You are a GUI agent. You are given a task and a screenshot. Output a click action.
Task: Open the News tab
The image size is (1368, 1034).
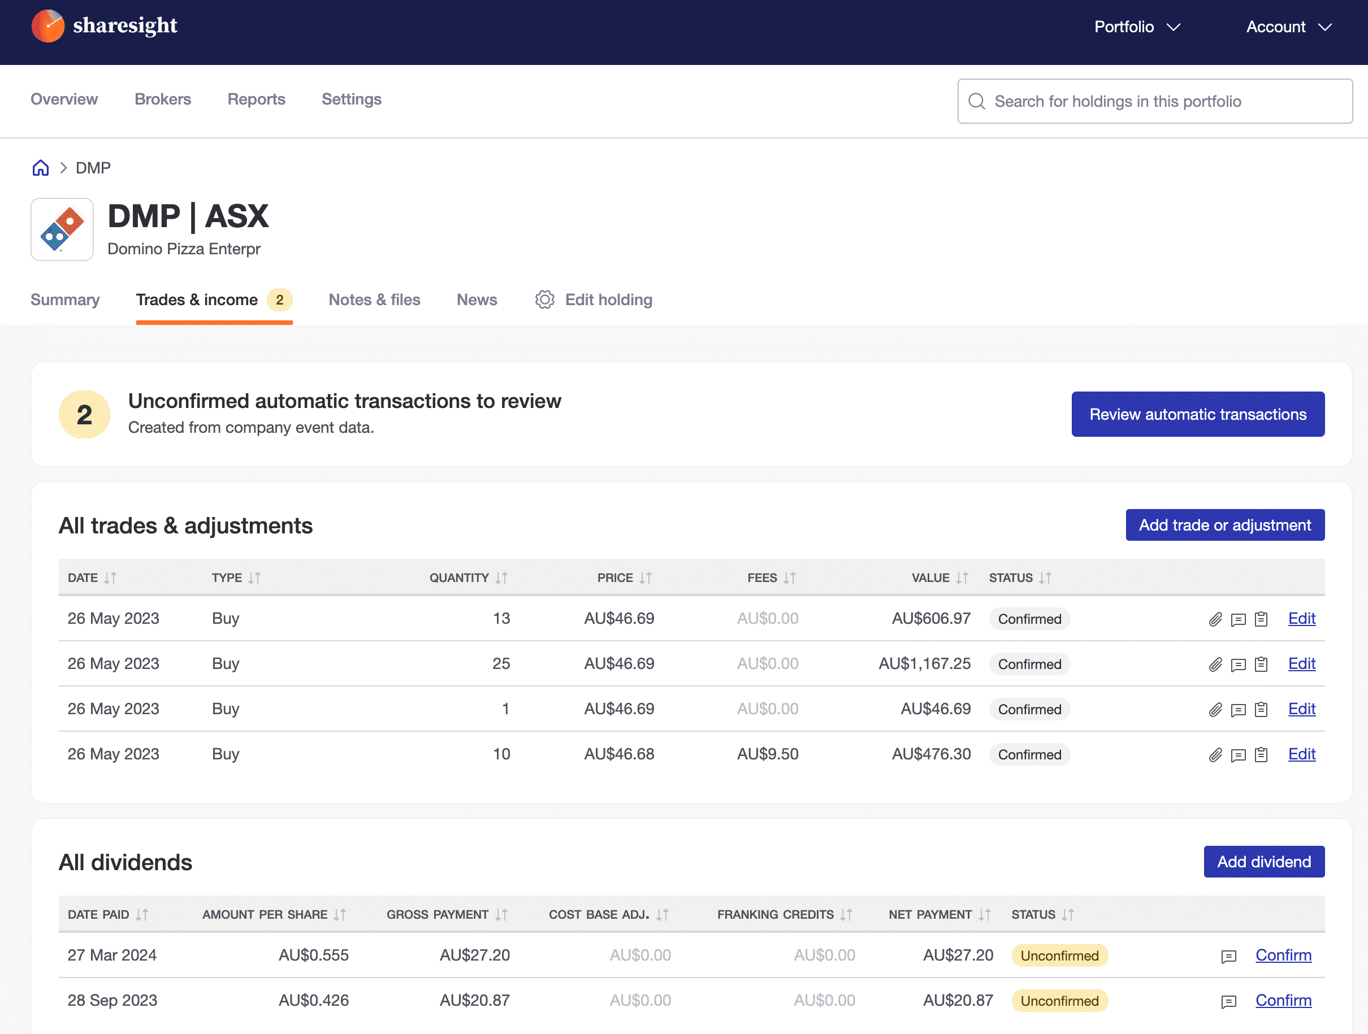point(477,299)
